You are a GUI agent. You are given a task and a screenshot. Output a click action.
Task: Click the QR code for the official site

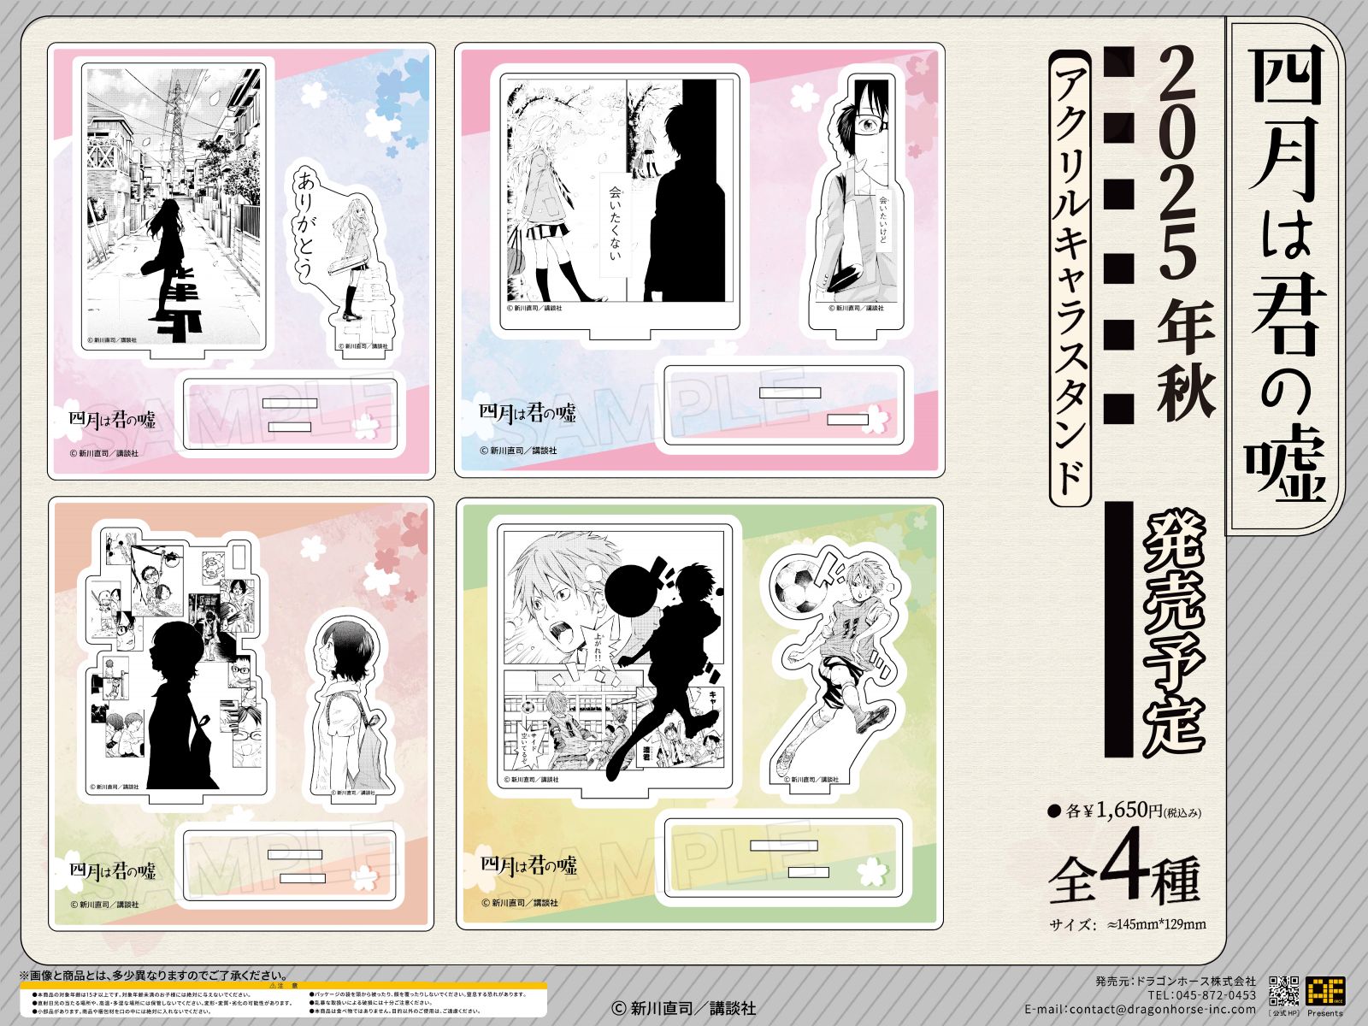(x=1283, y=990)
